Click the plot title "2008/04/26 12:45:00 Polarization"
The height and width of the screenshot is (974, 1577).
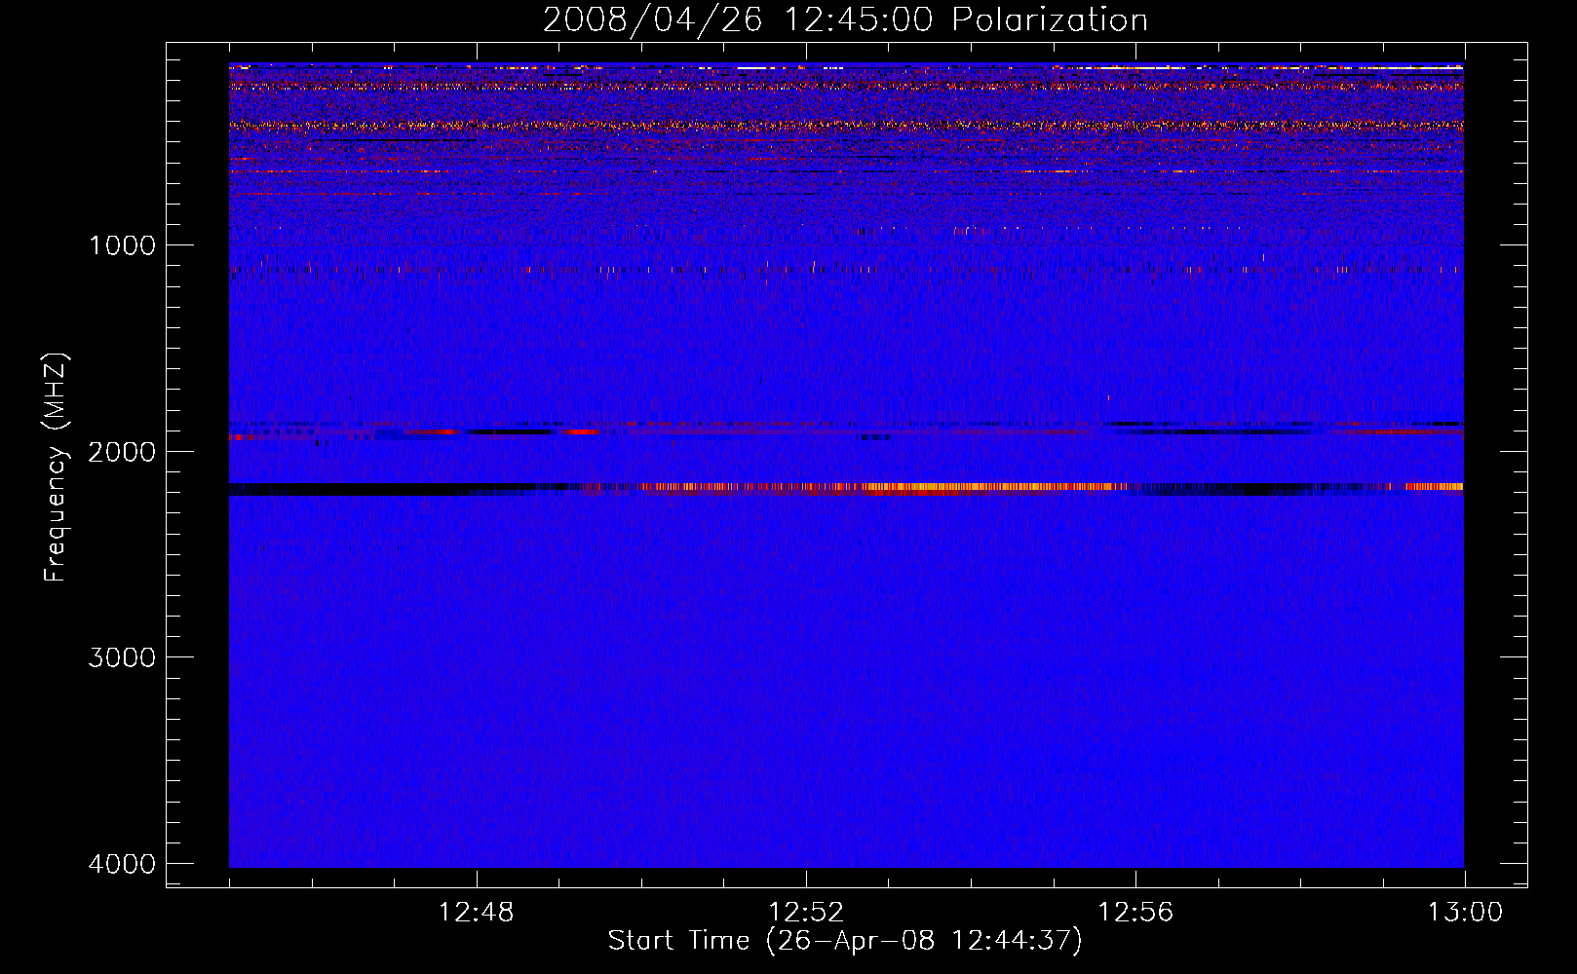pyautogui.click(x=845, y=19)
